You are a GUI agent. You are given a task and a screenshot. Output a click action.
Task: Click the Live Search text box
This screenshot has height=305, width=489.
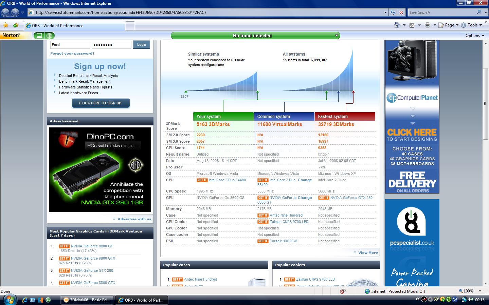point(442,13)
